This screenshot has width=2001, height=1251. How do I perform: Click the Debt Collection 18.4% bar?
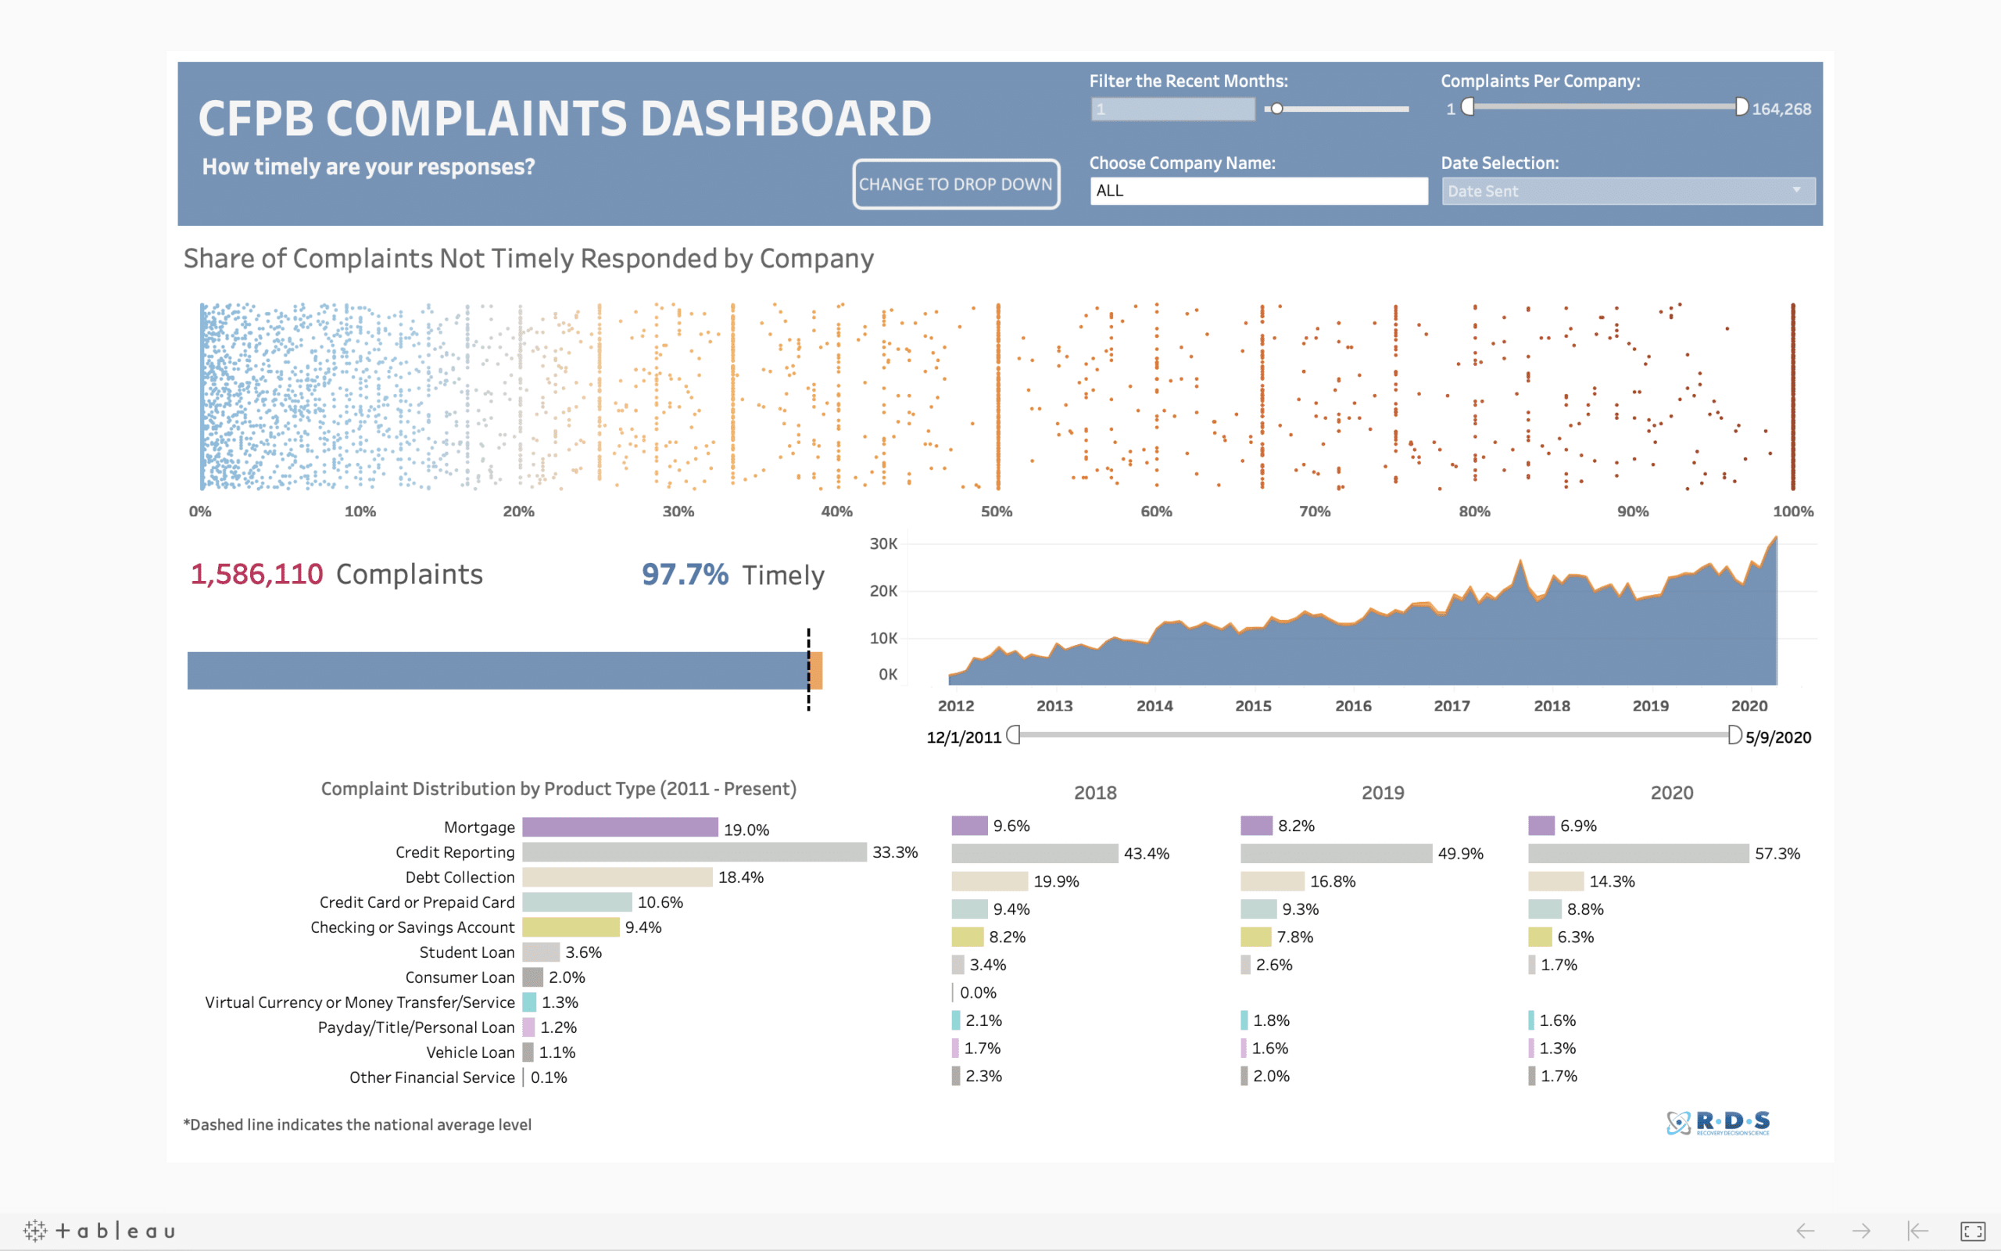tap(617, 877)
